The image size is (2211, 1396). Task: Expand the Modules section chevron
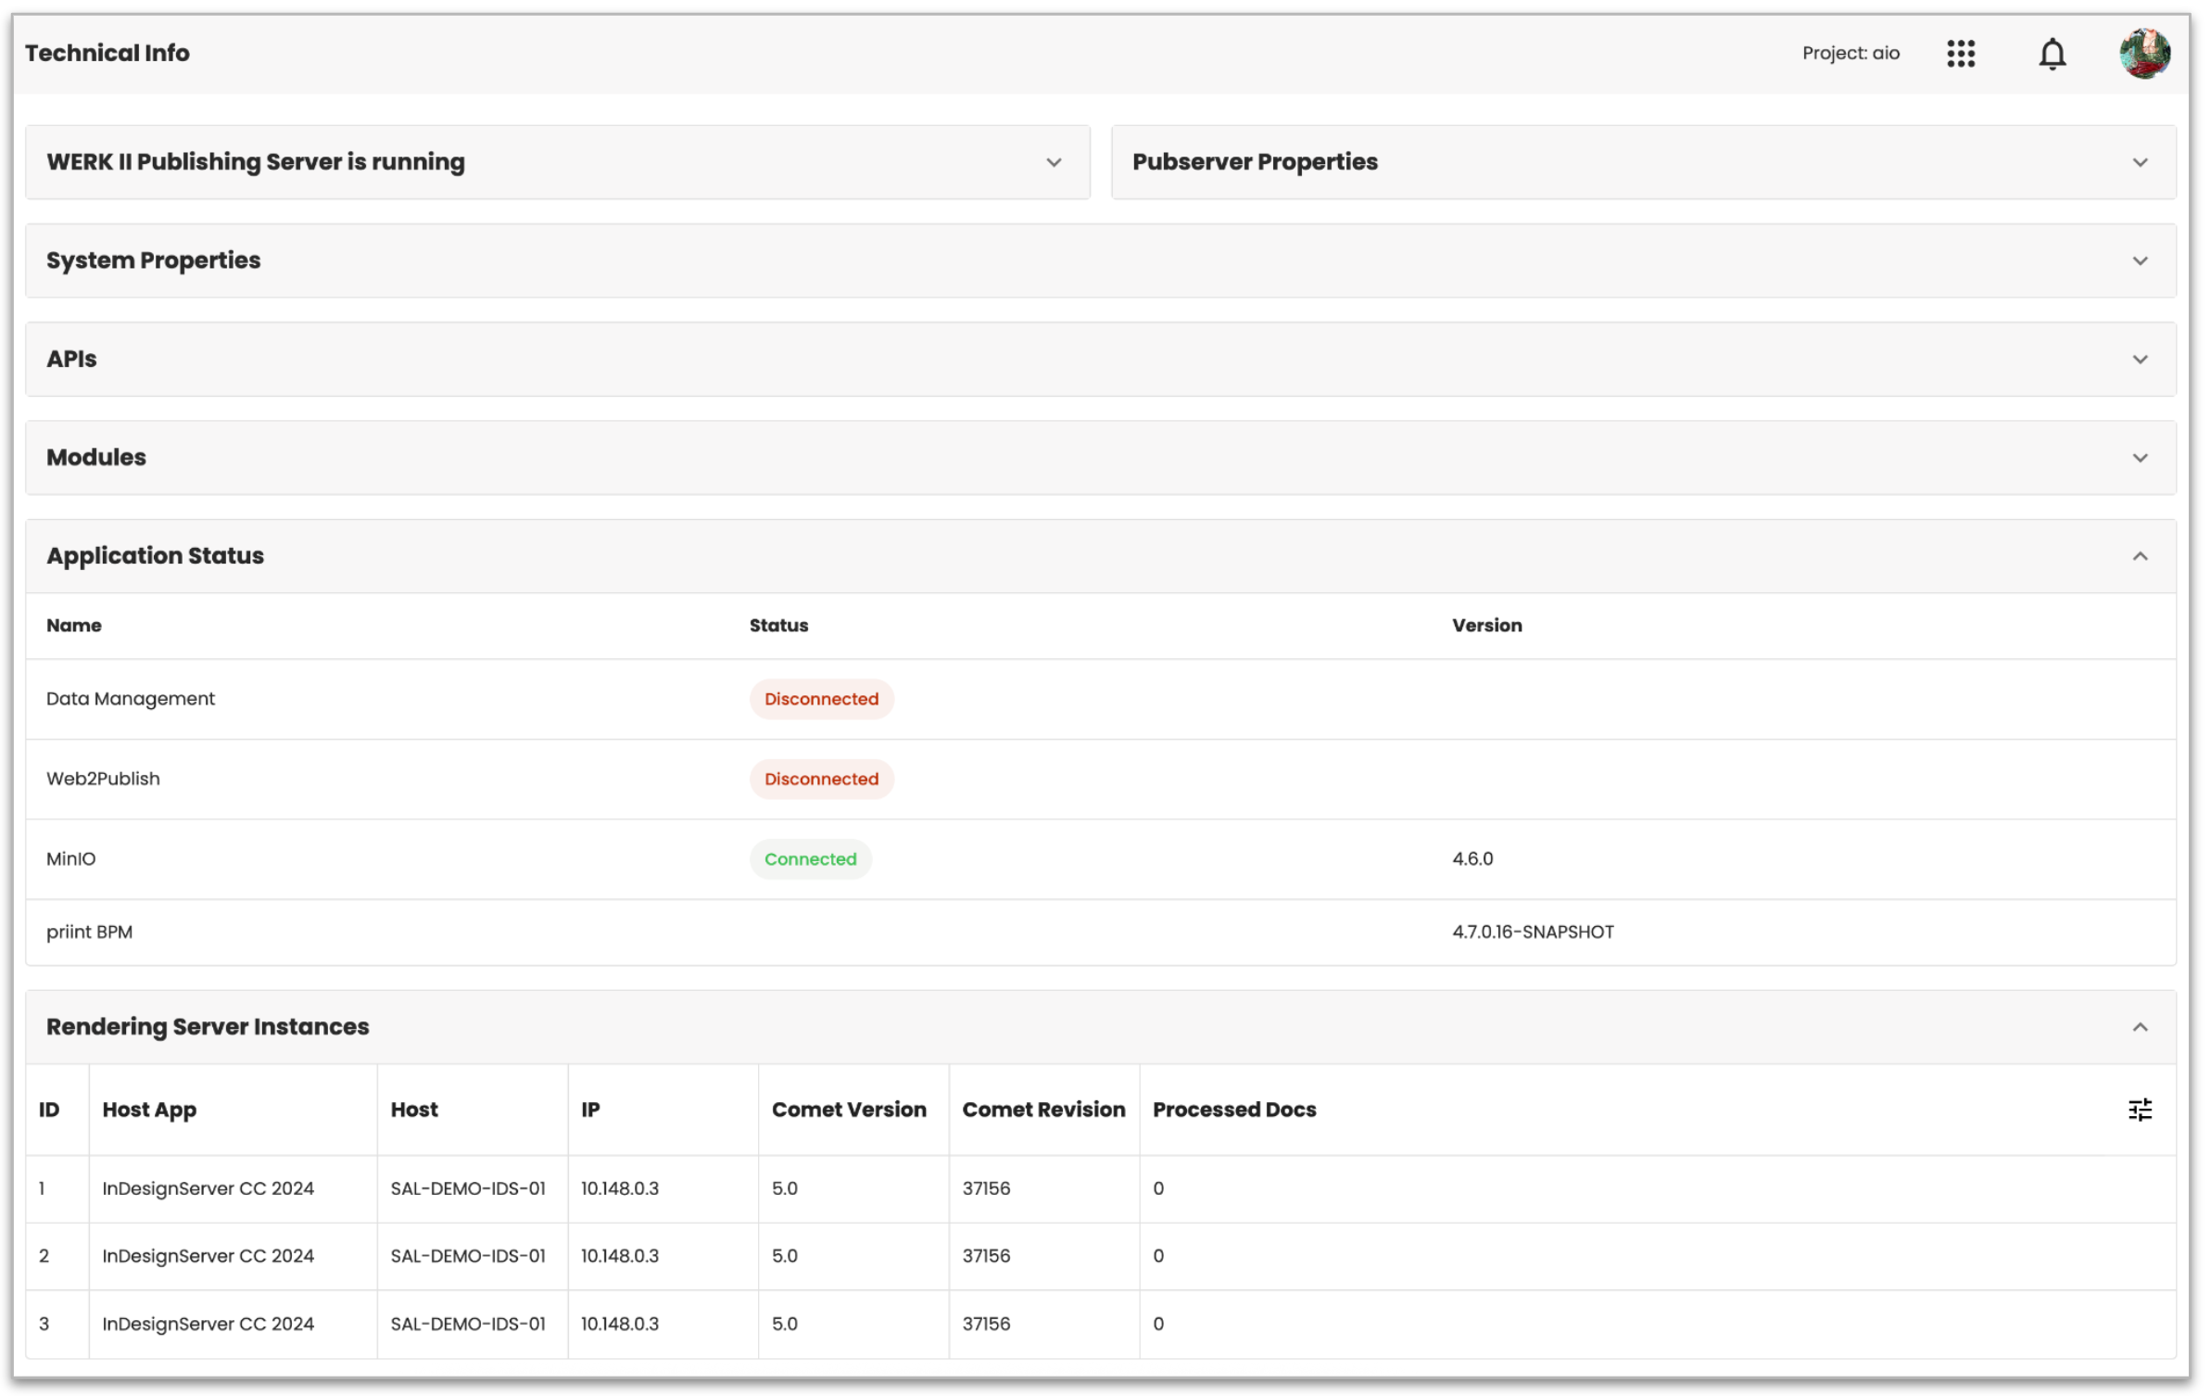tap(2139, 458)
